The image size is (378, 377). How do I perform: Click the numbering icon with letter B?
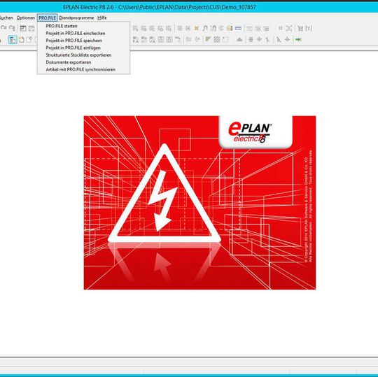[x=143, y=29]
